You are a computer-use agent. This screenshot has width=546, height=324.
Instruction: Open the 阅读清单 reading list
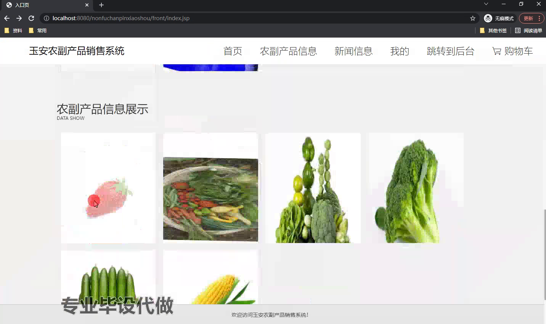point(528,30)
